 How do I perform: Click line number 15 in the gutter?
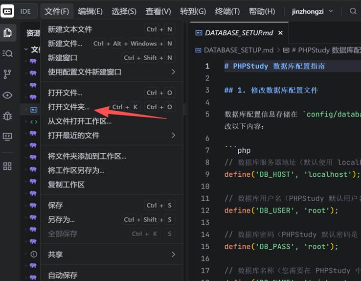[x=205, y=247]
